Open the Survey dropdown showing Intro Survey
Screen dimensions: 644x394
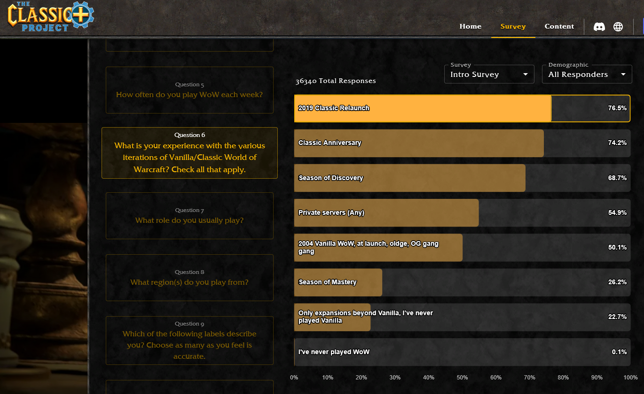click(489, 74)
